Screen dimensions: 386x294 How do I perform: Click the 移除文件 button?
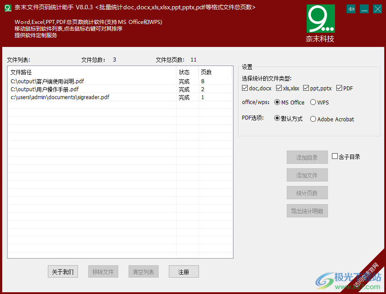point(103,271)
